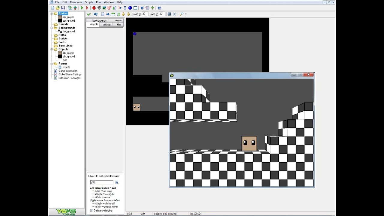Image resolution: width=384 pixels, height=216 pixels.
Task: Run game in debug mode (red play)
Action: [87, 8]
